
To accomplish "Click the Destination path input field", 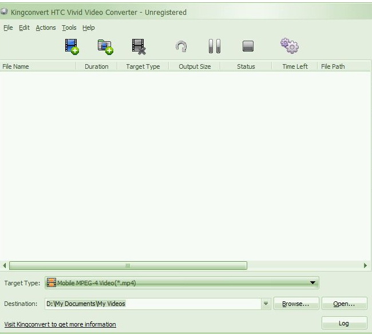I will coord(153,304).
